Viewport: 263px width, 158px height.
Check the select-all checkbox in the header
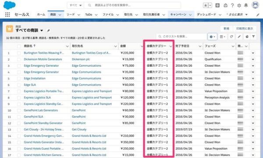19,46
